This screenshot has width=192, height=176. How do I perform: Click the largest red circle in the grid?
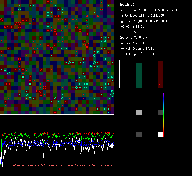[87, 45]
